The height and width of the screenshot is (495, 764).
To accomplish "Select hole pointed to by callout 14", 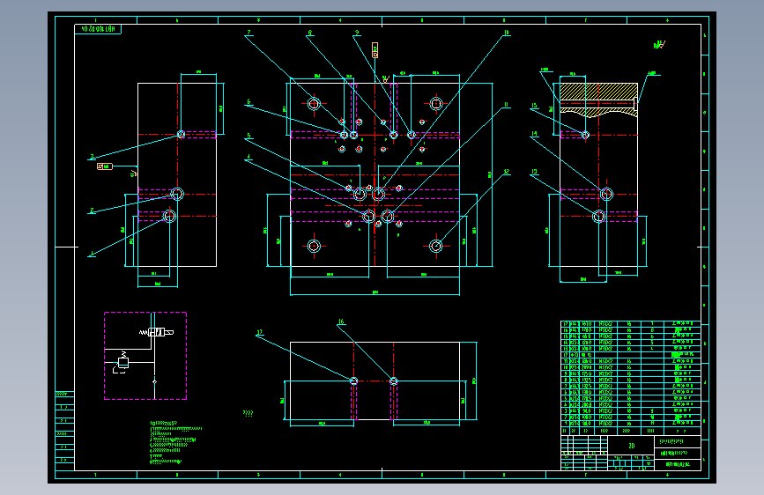I will click(x=606, y=195).
